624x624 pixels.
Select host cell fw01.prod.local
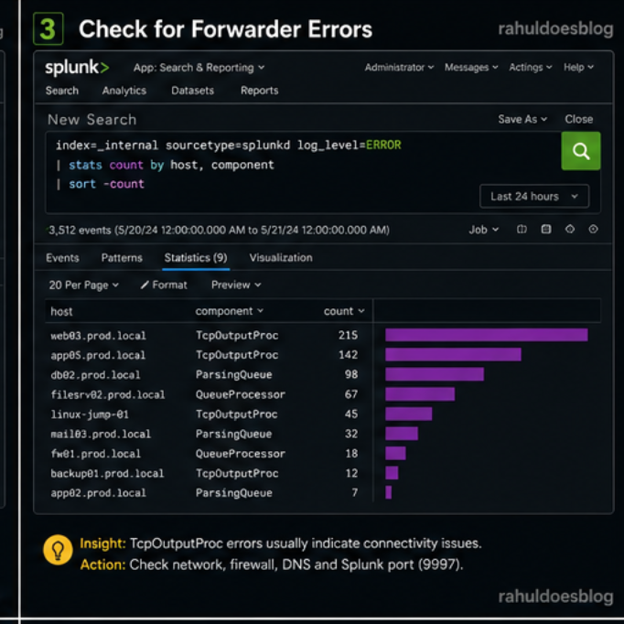click(95, 454)
